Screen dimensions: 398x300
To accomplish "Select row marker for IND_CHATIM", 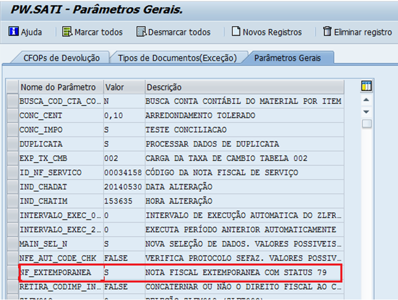I will (12, 201).
